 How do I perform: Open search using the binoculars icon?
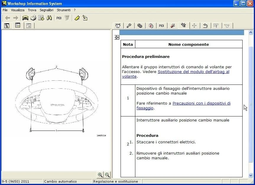click(x=50, y=18)
